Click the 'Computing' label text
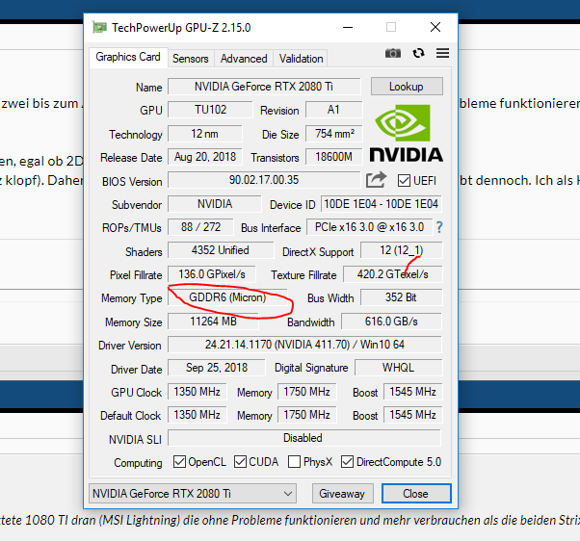Screen dimensions: 580x541 coord(138,463)
